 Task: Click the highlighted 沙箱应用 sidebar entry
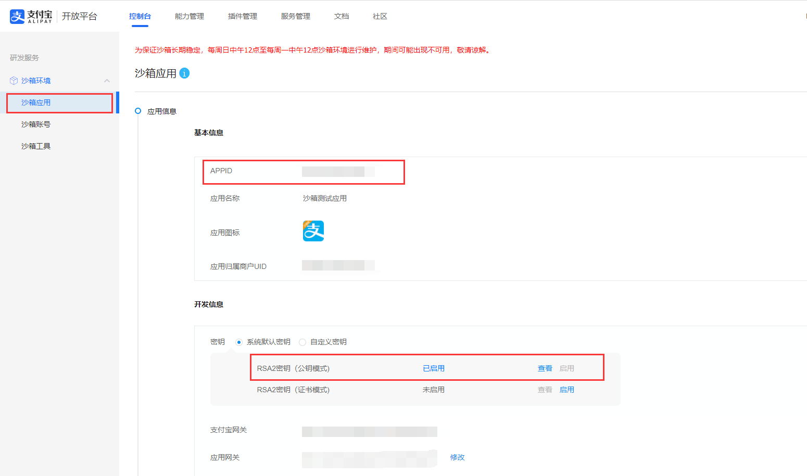tap(35, 103)
